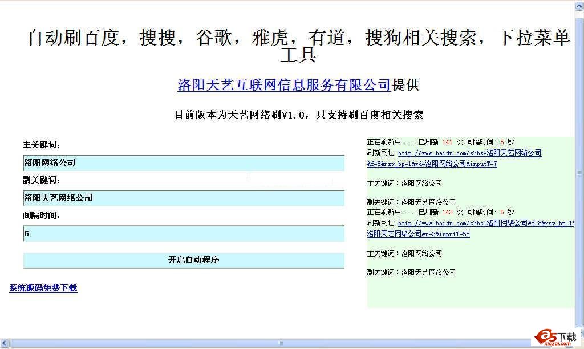584x349 pixels.
Task: Click the last log line 副关键词：洛阳天艺网络公司
Action: pos(411,272)
